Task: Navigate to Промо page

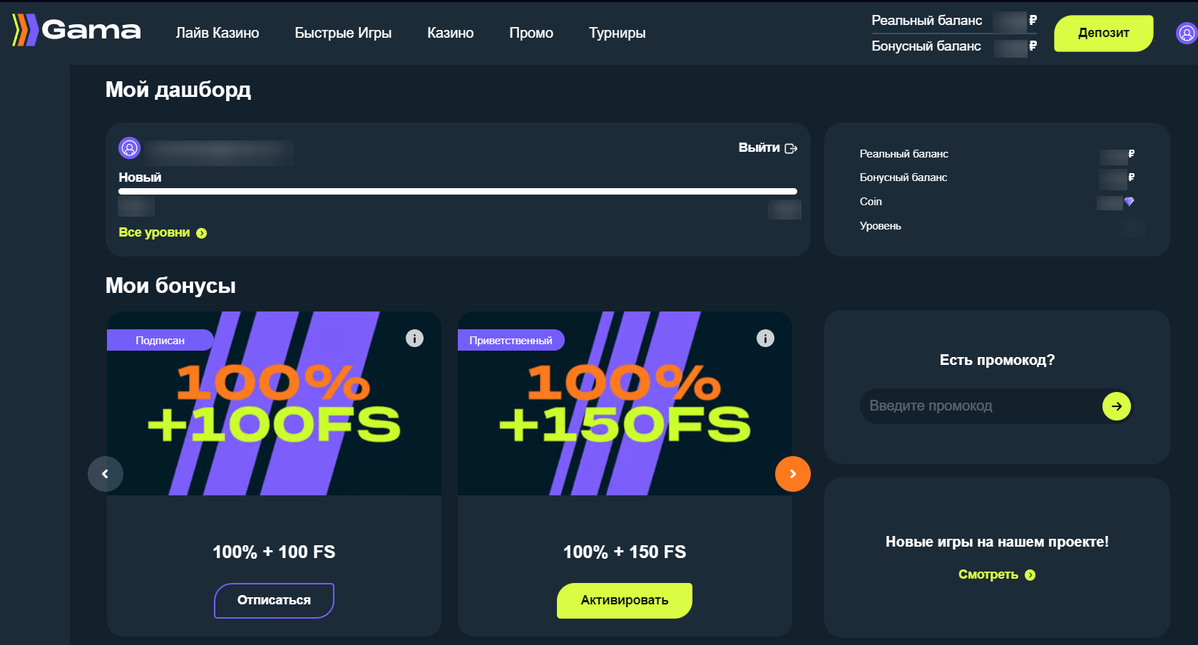Action: 531,33
